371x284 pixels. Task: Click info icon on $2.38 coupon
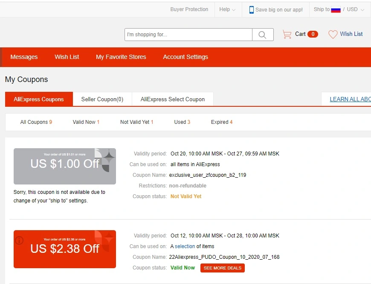[x=19, y=240]
